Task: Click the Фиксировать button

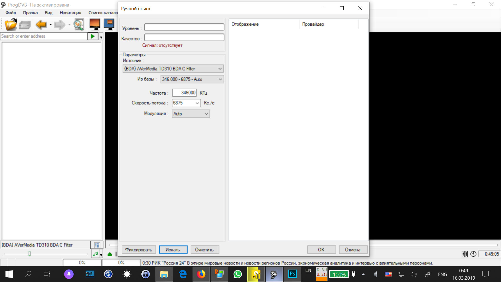Action: coord(139,250)
